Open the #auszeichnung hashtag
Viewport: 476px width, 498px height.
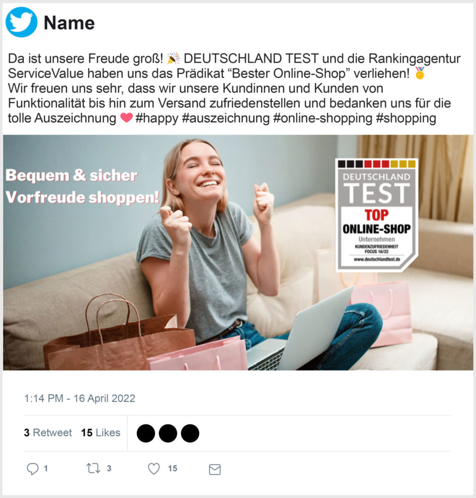(226, 118)
